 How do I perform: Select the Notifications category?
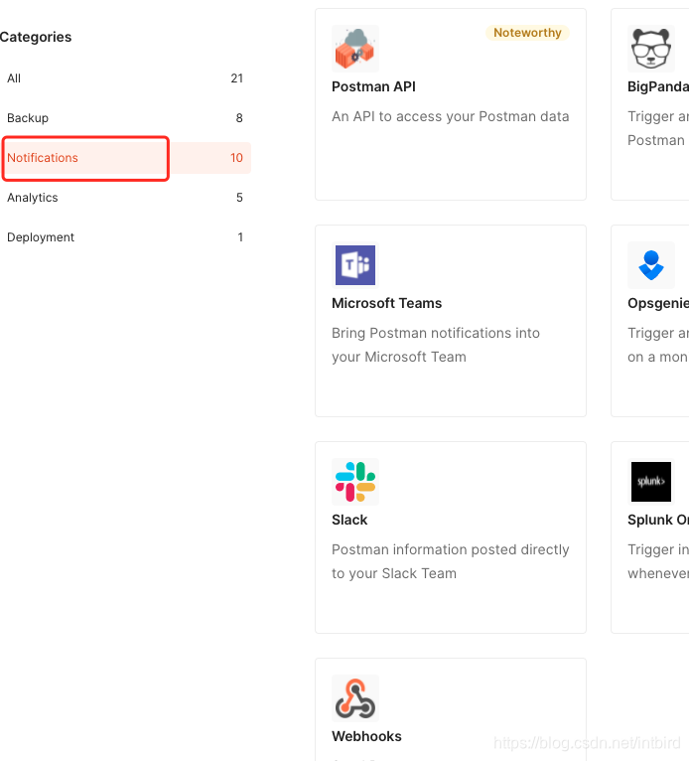coord(125,158)
